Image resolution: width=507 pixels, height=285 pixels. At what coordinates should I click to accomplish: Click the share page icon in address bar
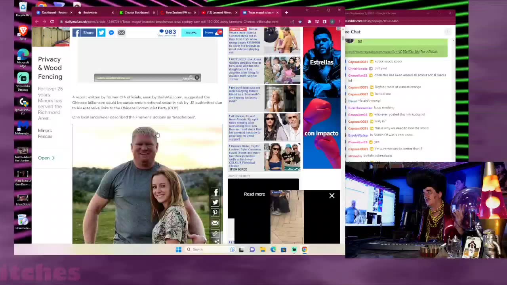coord(292,21)
